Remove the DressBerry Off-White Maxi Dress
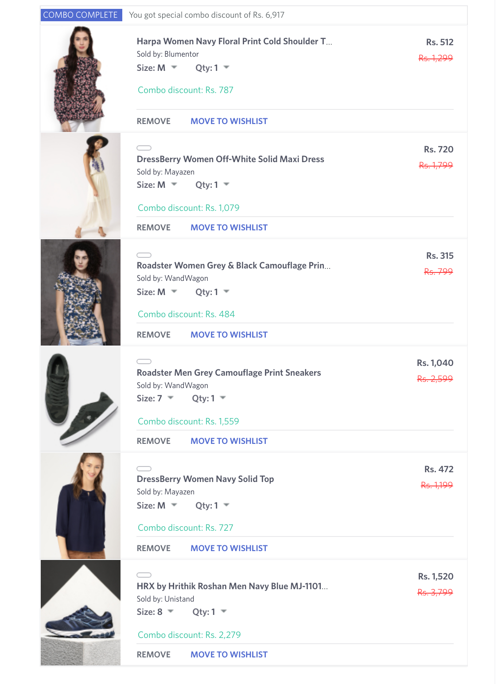498x684 pixels. tap(153, 227)
